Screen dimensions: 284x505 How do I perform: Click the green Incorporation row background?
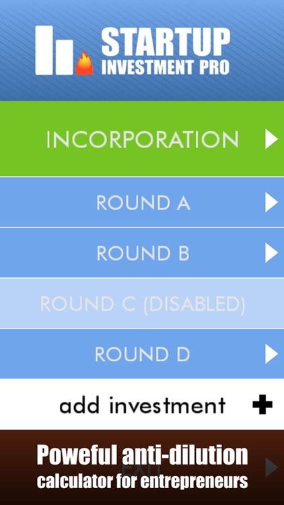pyautogui.click(x=142, y=139)
